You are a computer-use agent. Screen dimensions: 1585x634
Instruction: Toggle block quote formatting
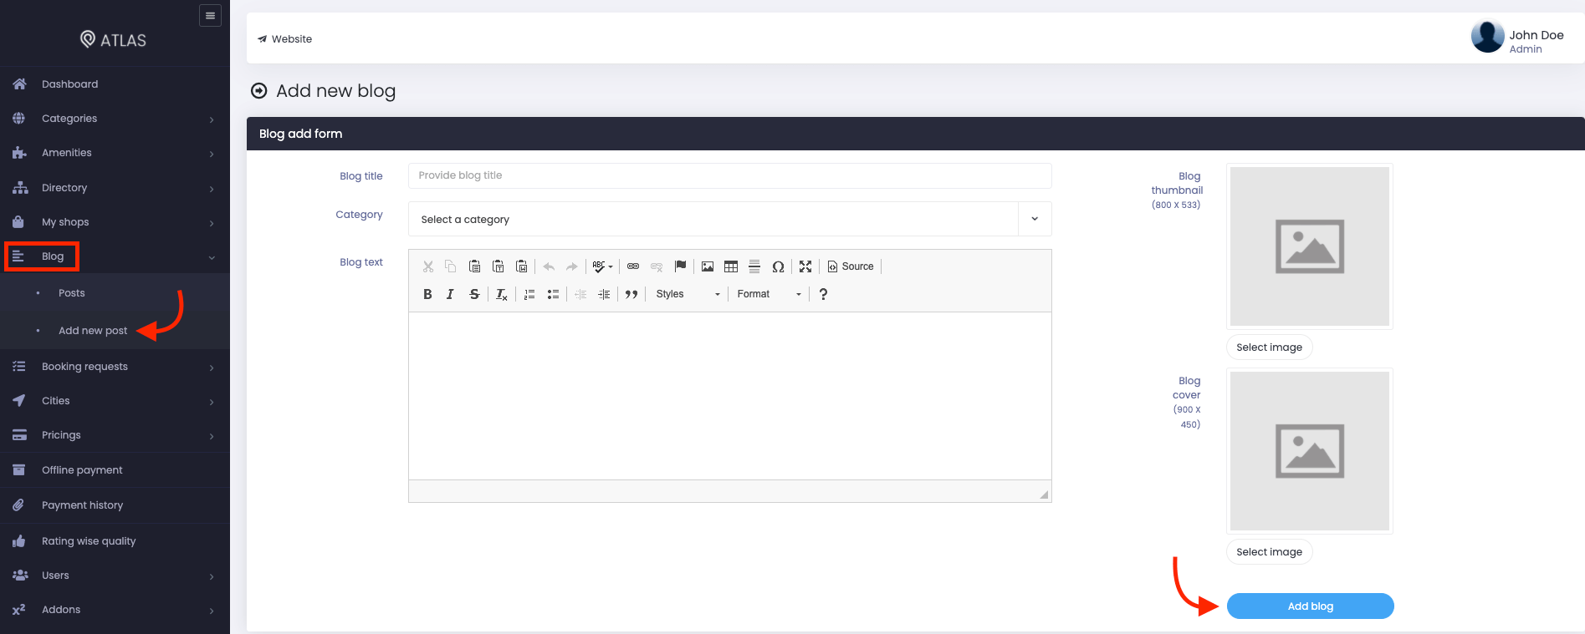(x=631, y=294)
